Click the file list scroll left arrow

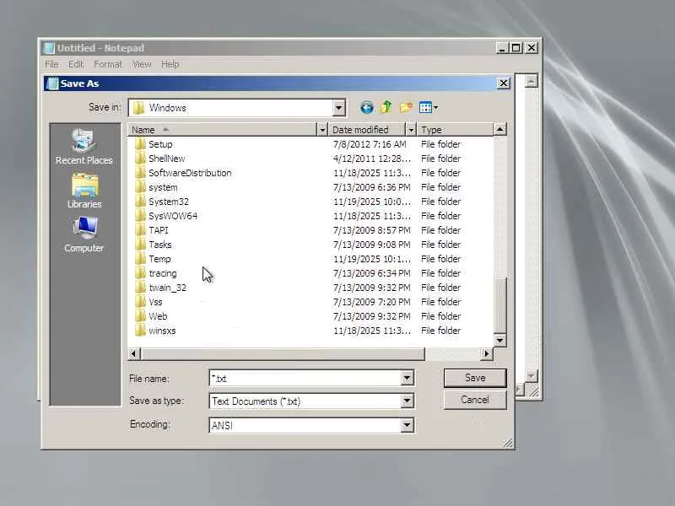click(133, 353)
